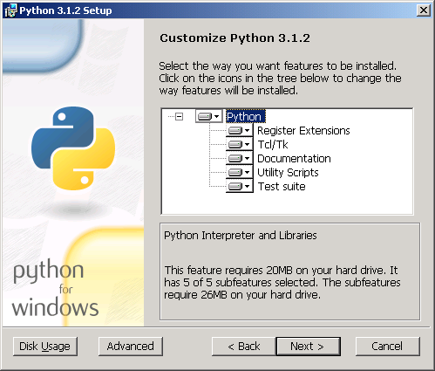Select Utility Scripts feature

(x=288, y=172)
